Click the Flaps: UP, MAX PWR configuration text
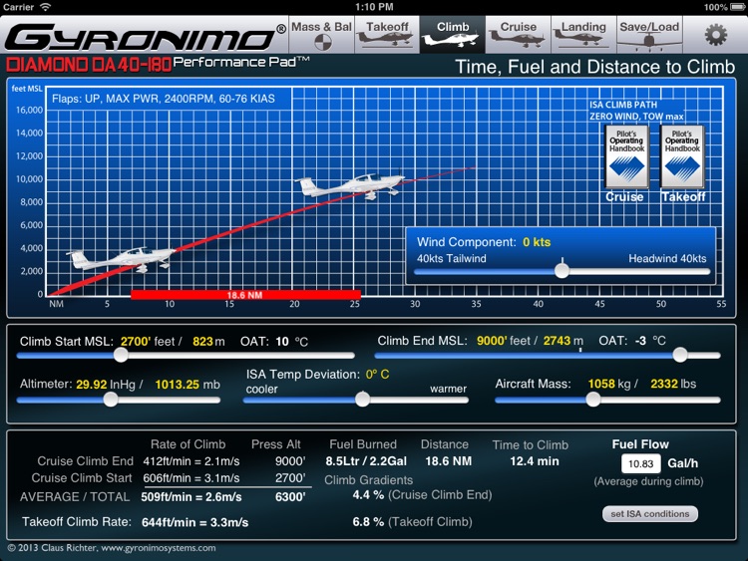 (164, 99)
